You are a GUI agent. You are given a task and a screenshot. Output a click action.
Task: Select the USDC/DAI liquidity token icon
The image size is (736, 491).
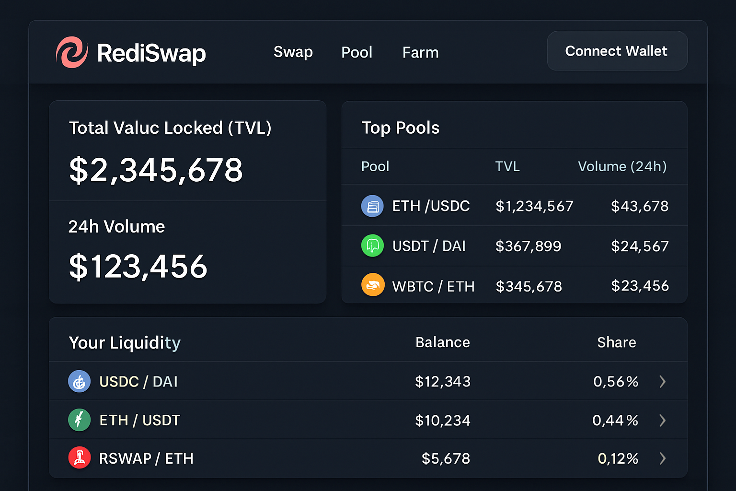(x=79, y=381)
